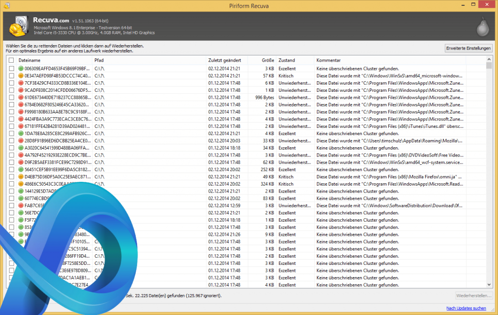Click the Kritisch state in the 49 KB row
The image size is (498, 315).
pyautogui.click(x=286, y=177)
